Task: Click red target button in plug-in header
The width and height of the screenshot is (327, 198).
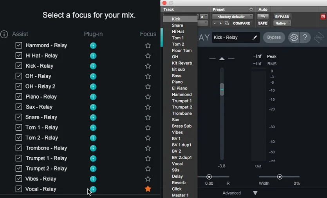Action: [x=323, y=17]
